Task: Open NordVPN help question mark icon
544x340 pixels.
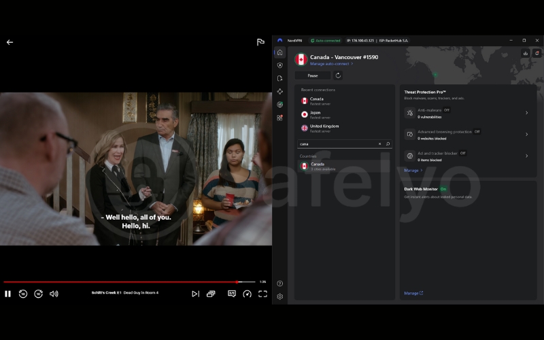Action: click(279, 284)
